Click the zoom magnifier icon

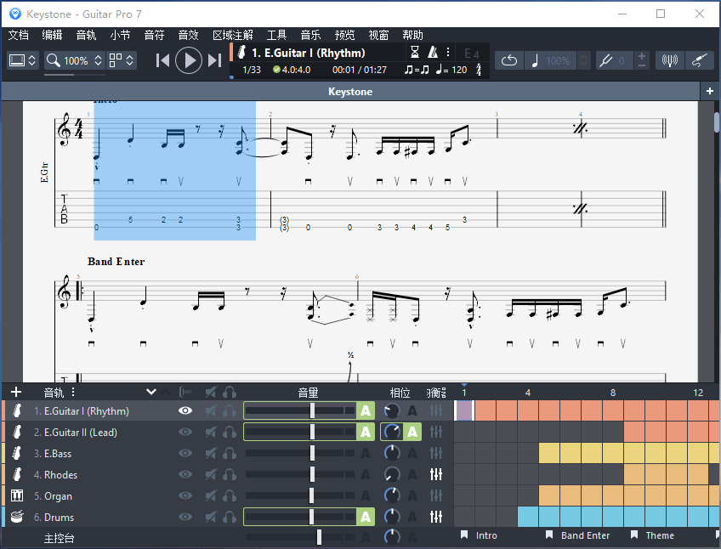tap(54, 60)
